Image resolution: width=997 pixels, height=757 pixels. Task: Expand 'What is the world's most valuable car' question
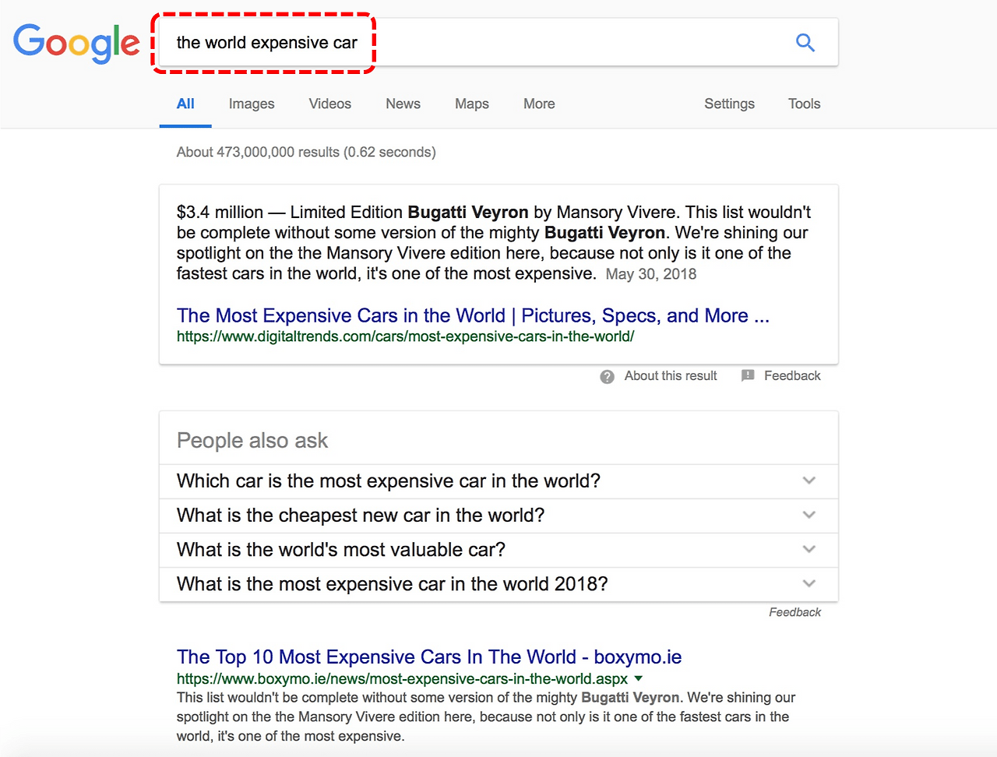pos(809,549)
